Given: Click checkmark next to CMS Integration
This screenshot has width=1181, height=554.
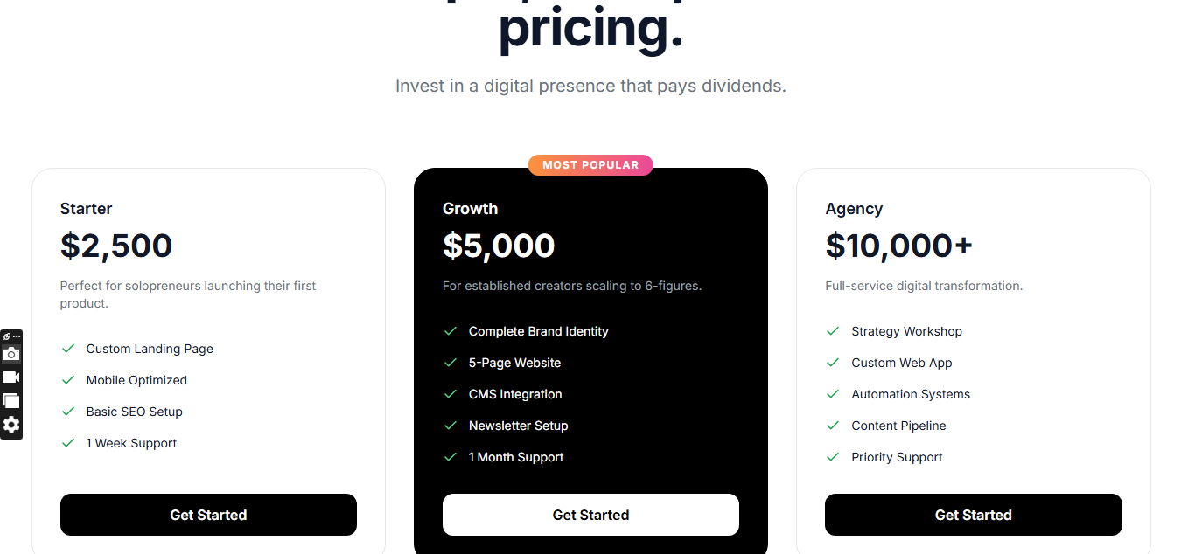Looking at the screenshot, I should [451, 394].
